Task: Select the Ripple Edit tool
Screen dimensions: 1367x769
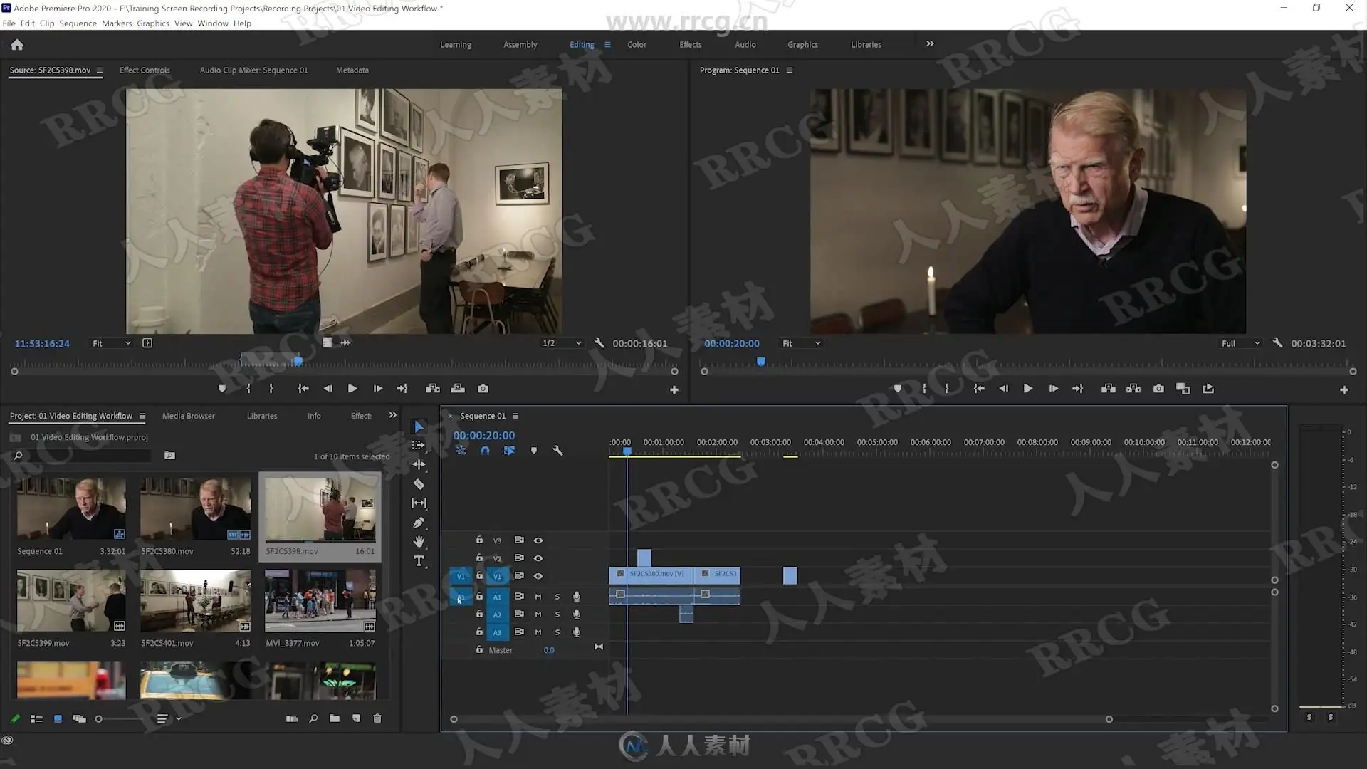Action: click(x=419, y=464)
